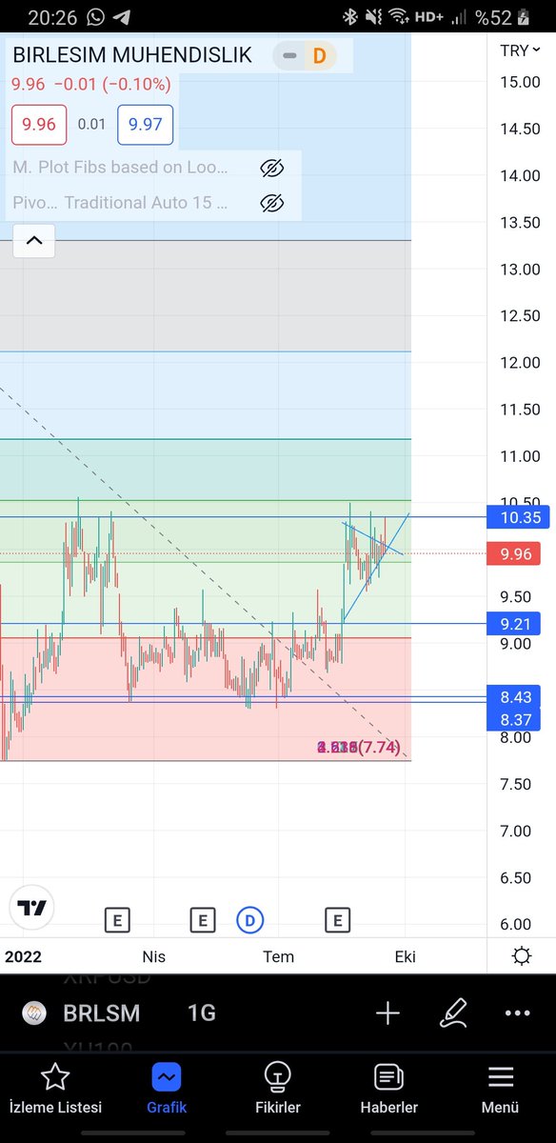The height and width of the screenshot is (1143, 556).
Task: Toggle visibility of Pivots Traditional Auto indicator
Action: pos(271,203)
